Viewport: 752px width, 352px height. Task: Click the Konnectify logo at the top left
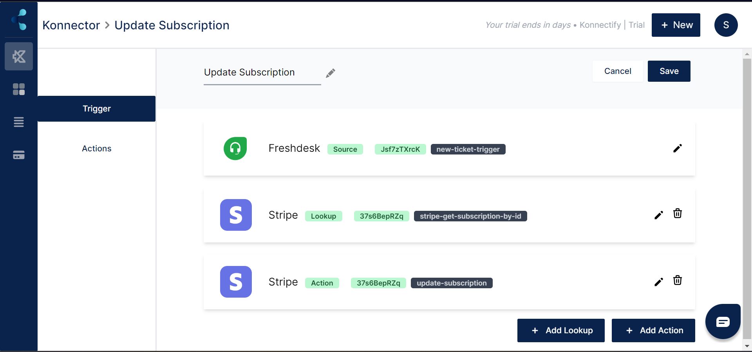click(18, 20)
